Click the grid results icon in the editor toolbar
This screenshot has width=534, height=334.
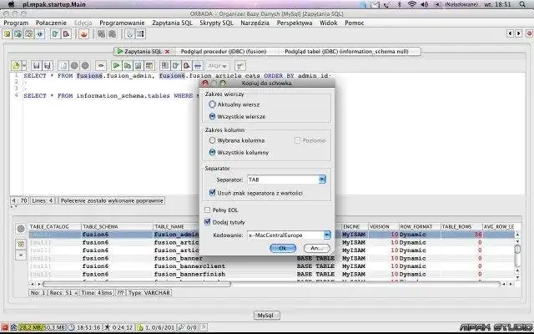(x=149, y=65)
